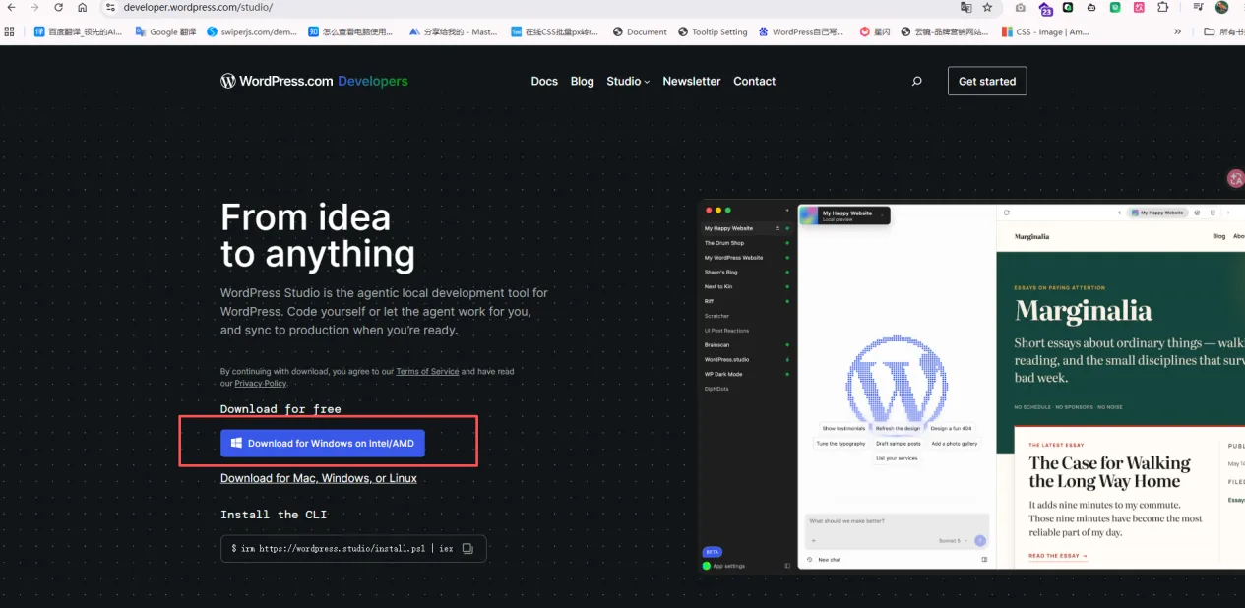Open the media control playlist icon
The image size is (1245, 608).
point(1197,7)
